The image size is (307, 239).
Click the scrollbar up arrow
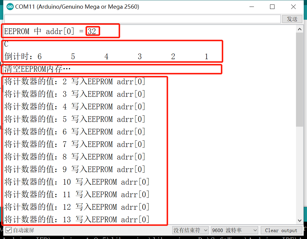pyautogui.click(x=300, y=29)
